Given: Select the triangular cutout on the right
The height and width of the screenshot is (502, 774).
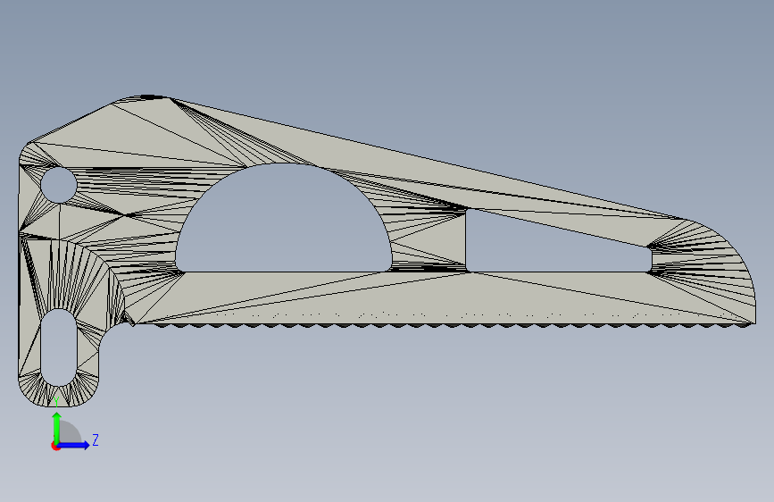Looking at the screenshot, I should [559, 240].
